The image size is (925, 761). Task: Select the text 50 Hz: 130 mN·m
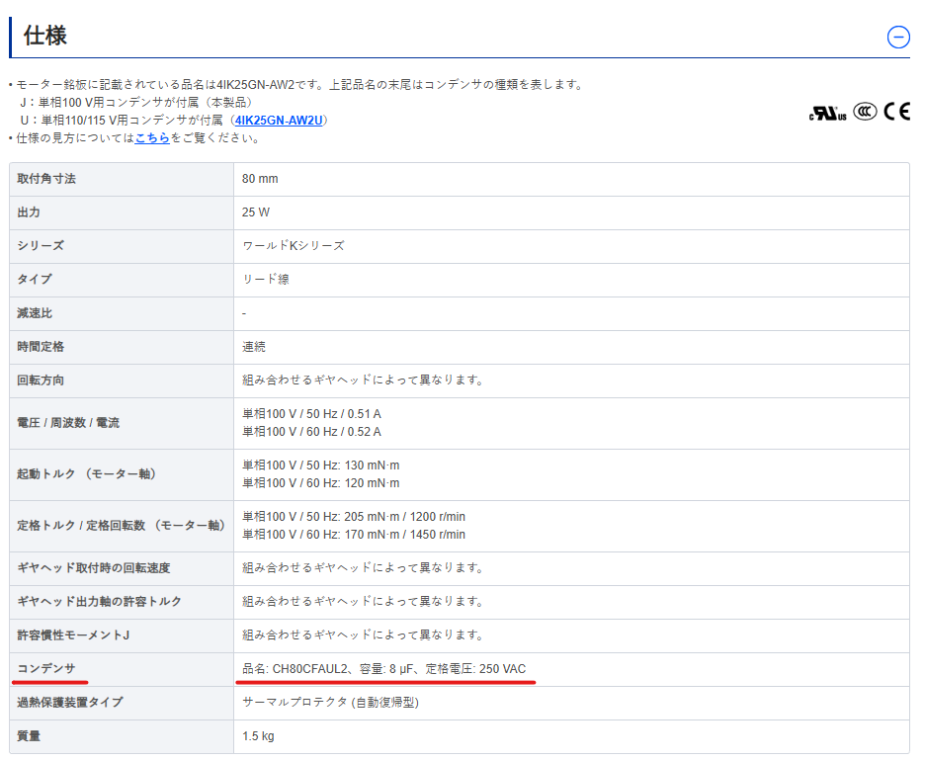[x=353, y=465]
